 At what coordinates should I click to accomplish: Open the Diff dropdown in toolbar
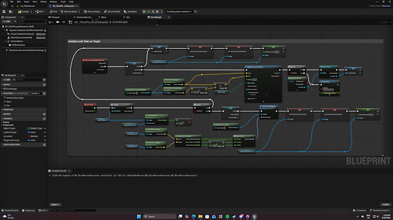pyautogui.click(x=40, y=12)
